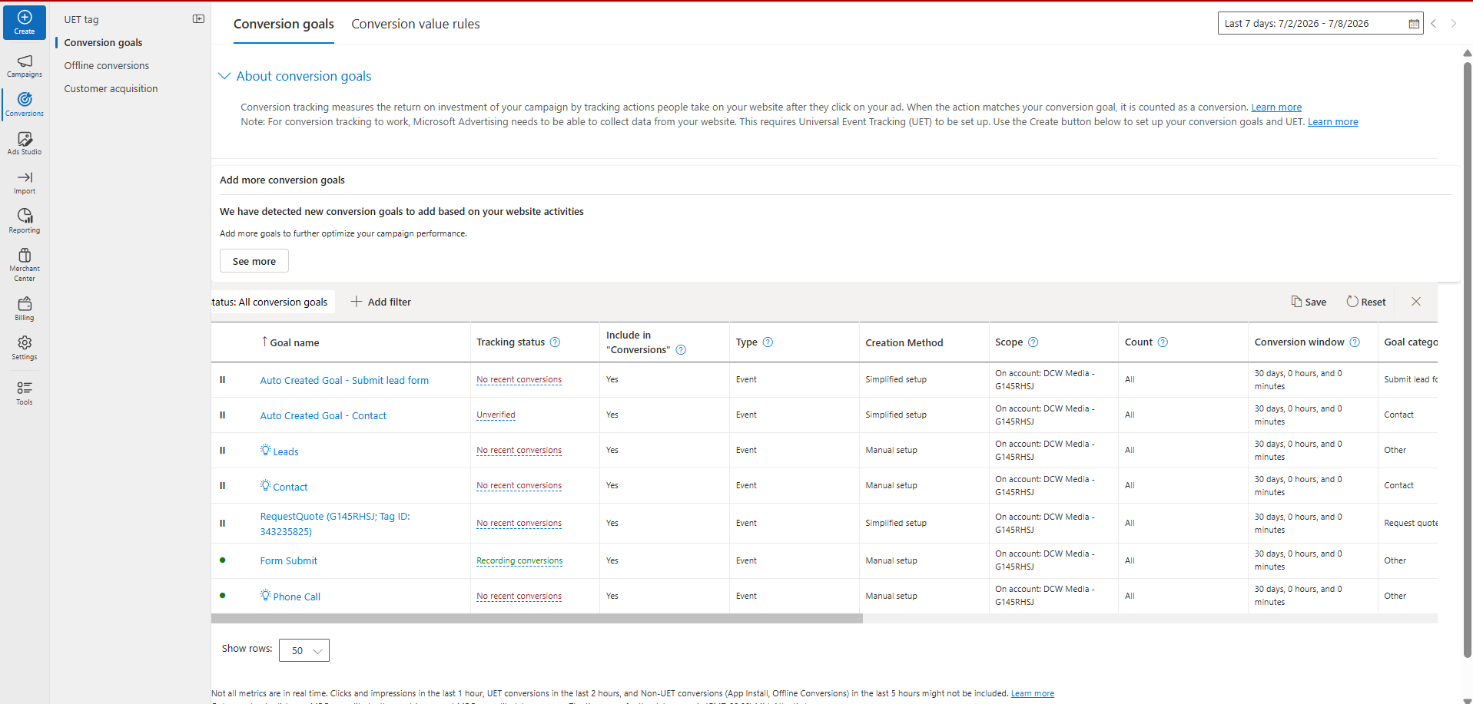
Task: Open the Show rows dropdown
Action: [x=304, y=650]
